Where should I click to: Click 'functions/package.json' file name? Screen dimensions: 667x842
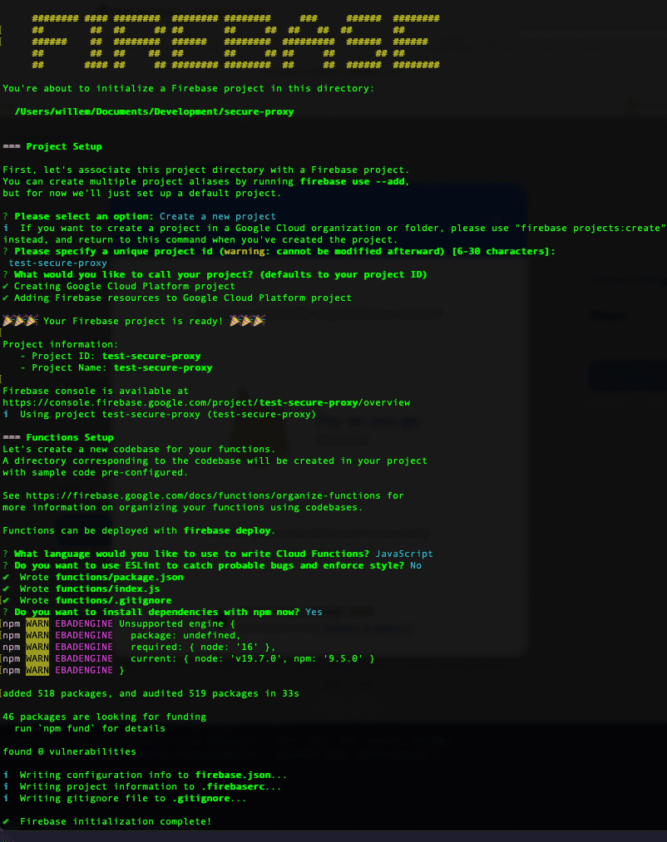[119, 577]
